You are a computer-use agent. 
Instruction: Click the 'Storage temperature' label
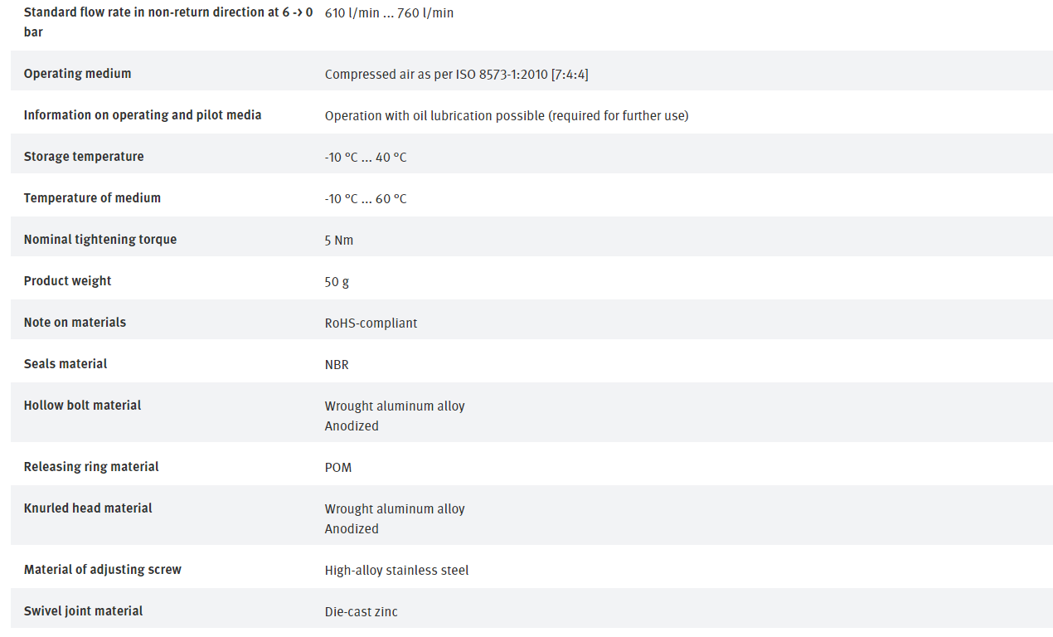pos(84,157)
